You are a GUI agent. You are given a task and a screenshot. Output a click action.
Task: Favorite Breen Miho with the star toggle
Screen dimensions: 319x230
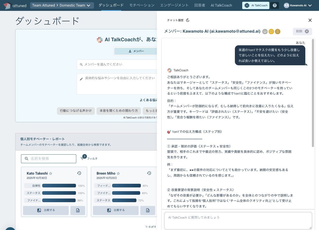tap(118, 173)
